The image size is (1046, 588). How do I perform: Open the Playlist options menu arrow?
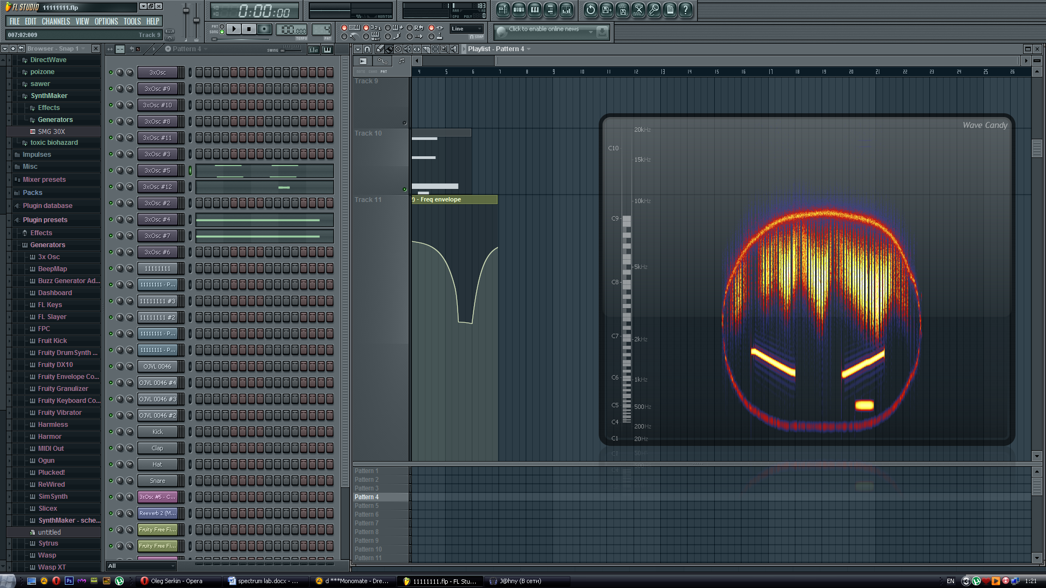pyautogui.click(x=358, y=49)
